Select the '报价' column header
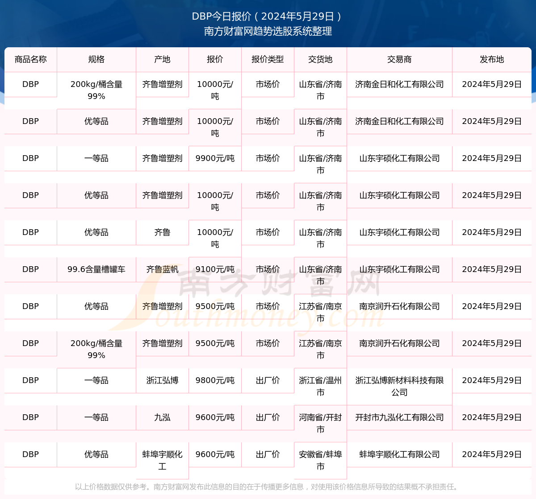 click(x=215, y=59)
